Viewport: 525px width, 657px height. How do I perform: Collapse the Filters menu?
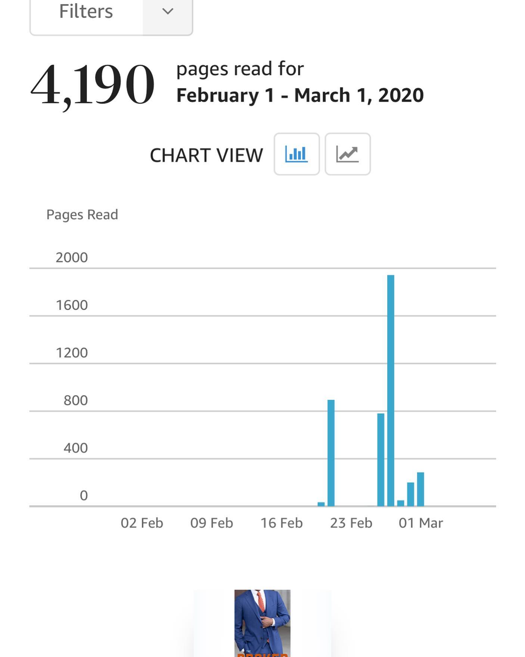click(167, 12)
